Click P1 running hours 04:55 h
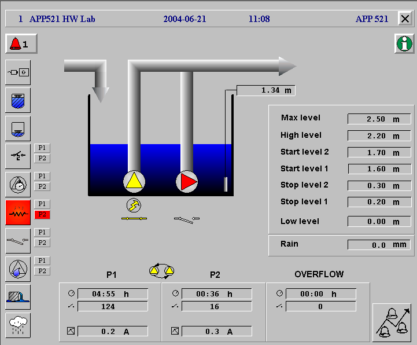The image size is (417, 345). 113,294
